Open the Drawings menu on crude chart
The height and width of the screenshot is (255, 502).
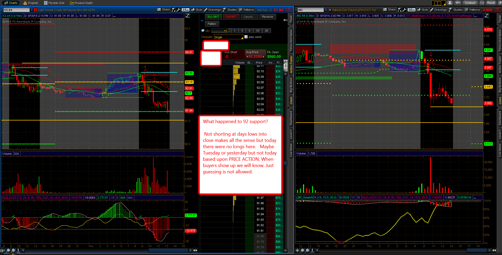[213, 10]
